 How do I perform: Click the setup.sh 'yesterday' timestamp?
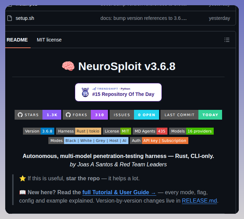(x=219, y=18)
